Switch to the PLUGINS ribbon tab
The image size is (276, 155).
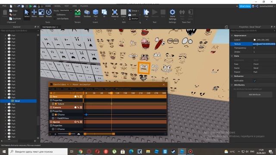[x=84, y=6]
